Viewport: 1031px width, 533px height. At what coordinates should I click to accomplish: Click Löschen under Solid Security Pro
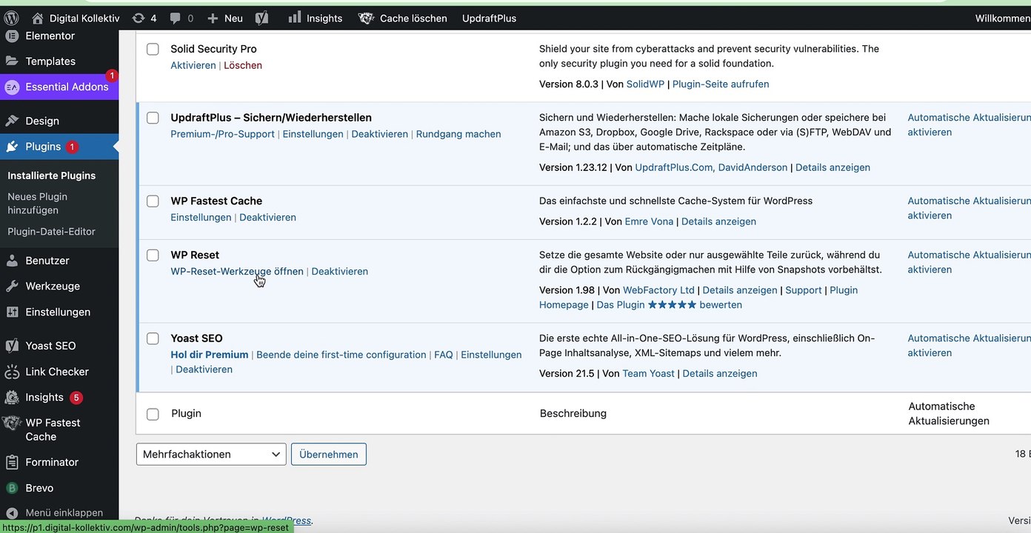[x=243, y=65]
